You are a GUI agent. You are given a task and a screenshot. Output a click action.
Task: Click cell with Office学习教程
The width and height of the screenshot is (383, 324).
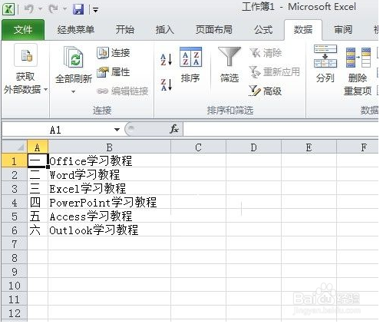pyautogui.click(x=109, y=161)
